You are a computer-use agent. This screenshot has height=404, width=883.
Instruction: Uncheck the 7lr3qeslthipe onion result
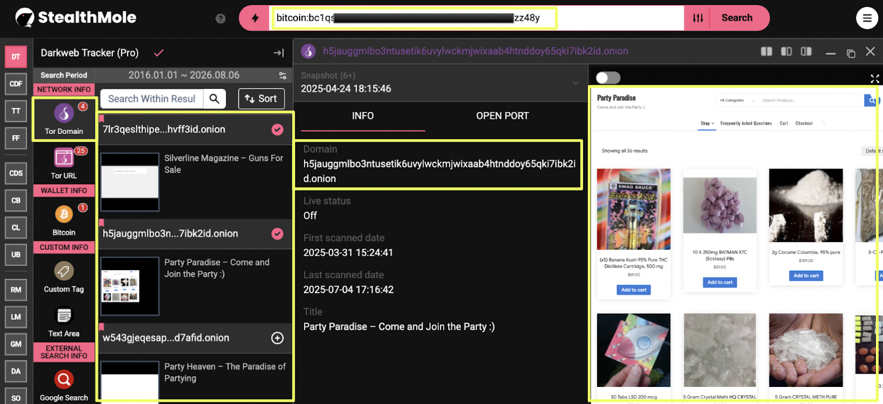[278, 130]
